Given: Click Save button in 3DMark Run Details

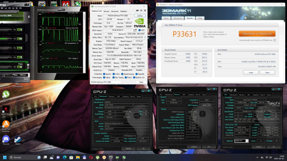Looking at the screenshot, I should 267,73.
